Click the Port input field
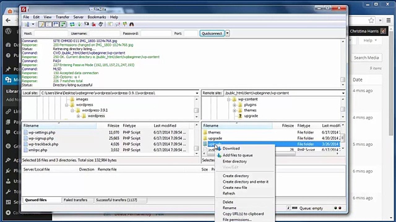Viewport: 396px width, 222px height. click(191, 33)
